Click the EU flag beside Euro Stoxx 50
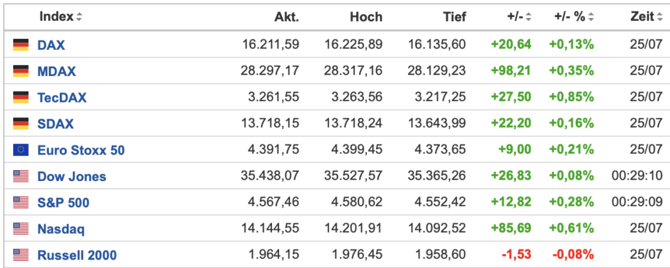 [x=21, y=150]
